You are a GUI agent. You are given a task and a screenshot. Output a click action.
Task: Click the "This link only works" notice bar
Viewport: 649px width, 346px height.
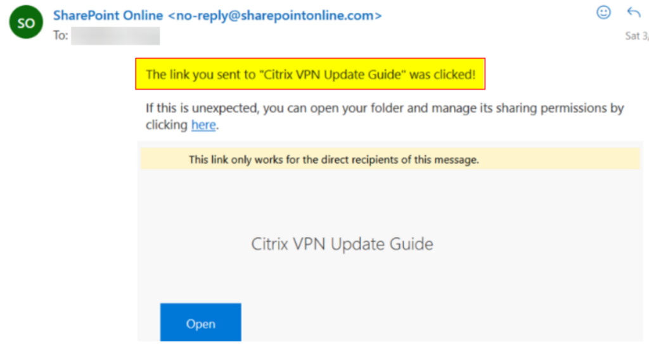pyautogui.click(x=390, y=159)
